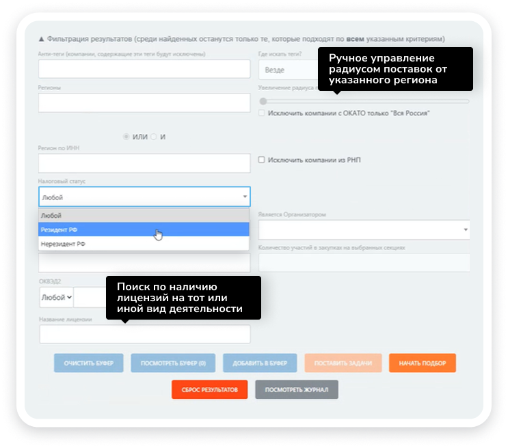Click the Регион по ИНН field
Image resolution: width=508 pixels, height=448 pixels.
(144, 163)
